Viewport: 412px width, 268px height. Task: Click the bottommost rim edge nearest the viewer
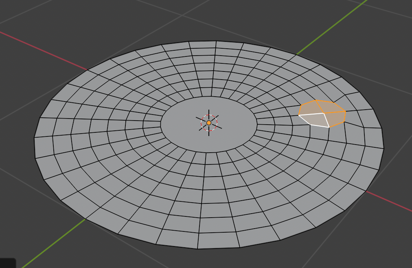coord(218,248)
